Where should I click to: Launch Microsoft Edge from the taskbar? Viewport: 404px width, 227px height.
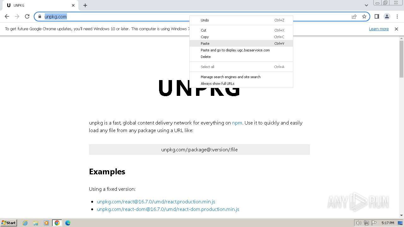point(68,223)
